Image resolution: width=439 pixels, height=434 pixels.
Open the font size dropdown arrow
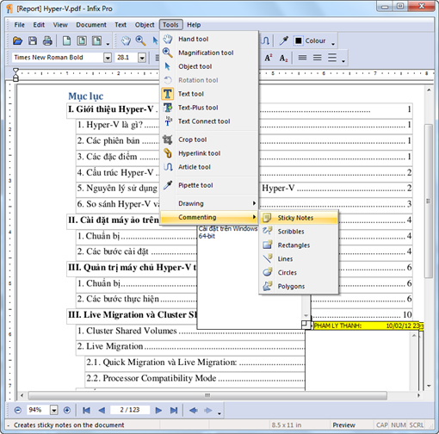click(142, 58)
